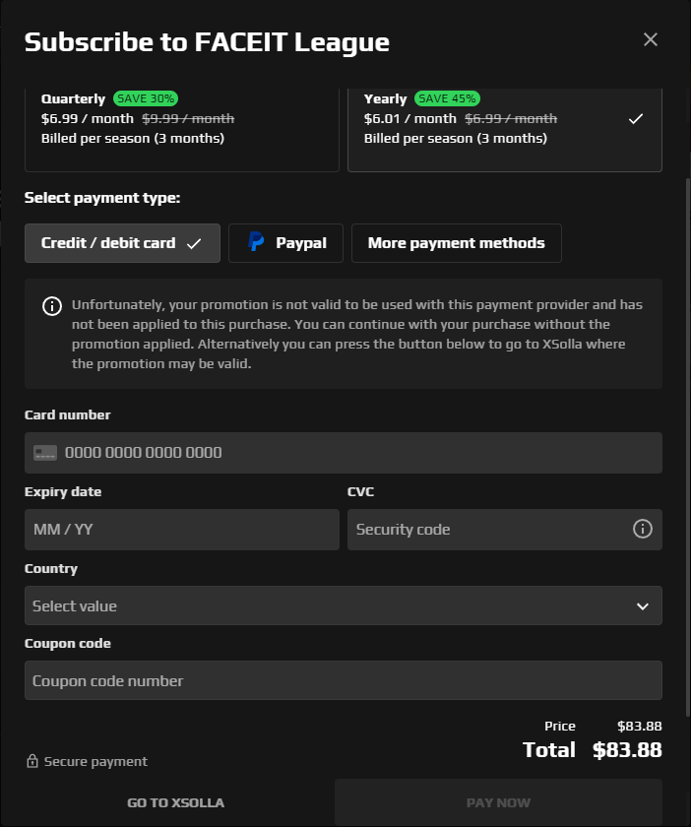The width and height of the screenshot is (691, 827).
Task: Click the GO TO XSOLLA button
Action: (175, 801)
